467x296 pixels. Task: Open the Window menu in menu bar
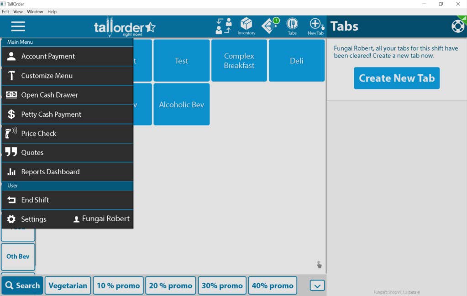35,11
